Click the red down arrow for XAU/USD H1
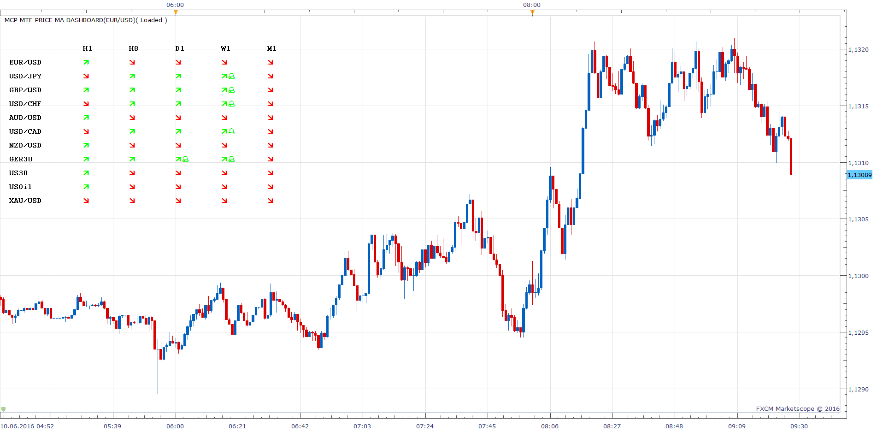877x432 pixels. click(86, 201)
